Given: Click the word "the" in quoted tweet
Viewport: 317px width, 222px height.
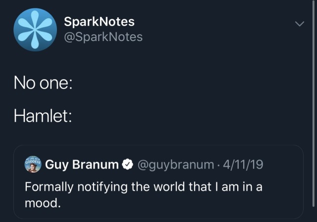Looking at the screenshot, I should [141, 187].
